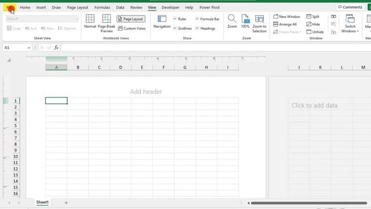Switch to Normal workbook view
371x209 pixels.
90,21
